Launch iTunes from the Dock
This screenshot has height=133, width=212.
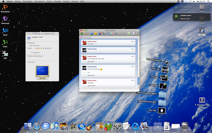pos(55,126)
